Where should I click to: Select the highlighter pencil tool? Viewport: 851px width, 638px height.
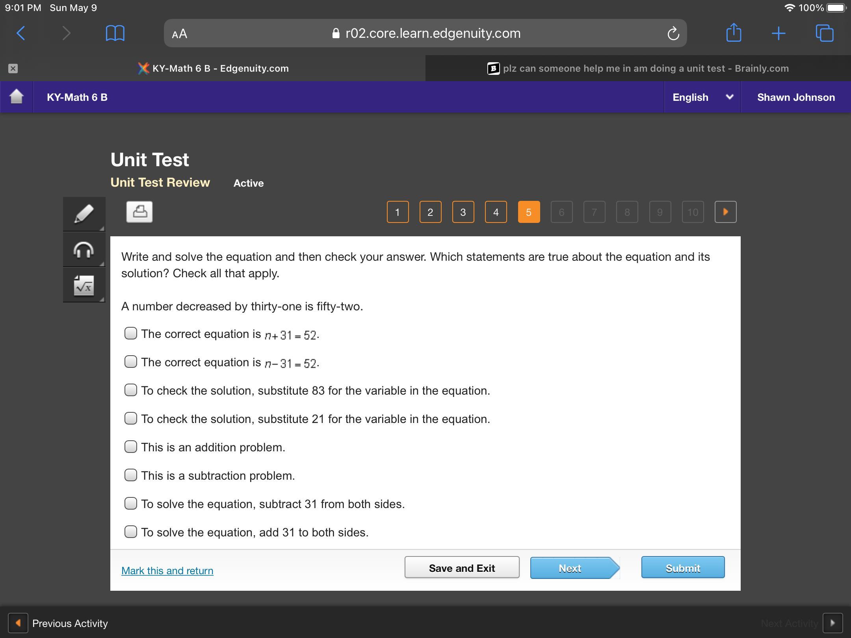tap(84, 214)
